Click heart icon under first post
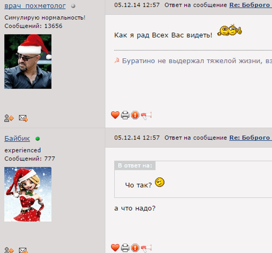 coord(115,115)
